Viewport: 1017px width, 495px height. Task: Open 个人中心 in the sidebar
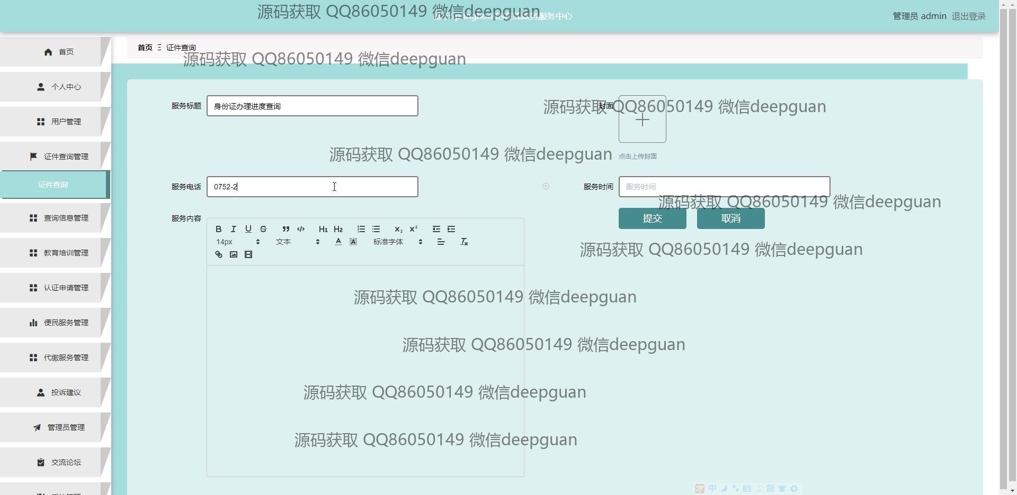pyautogui.click(x=55, y=87)
